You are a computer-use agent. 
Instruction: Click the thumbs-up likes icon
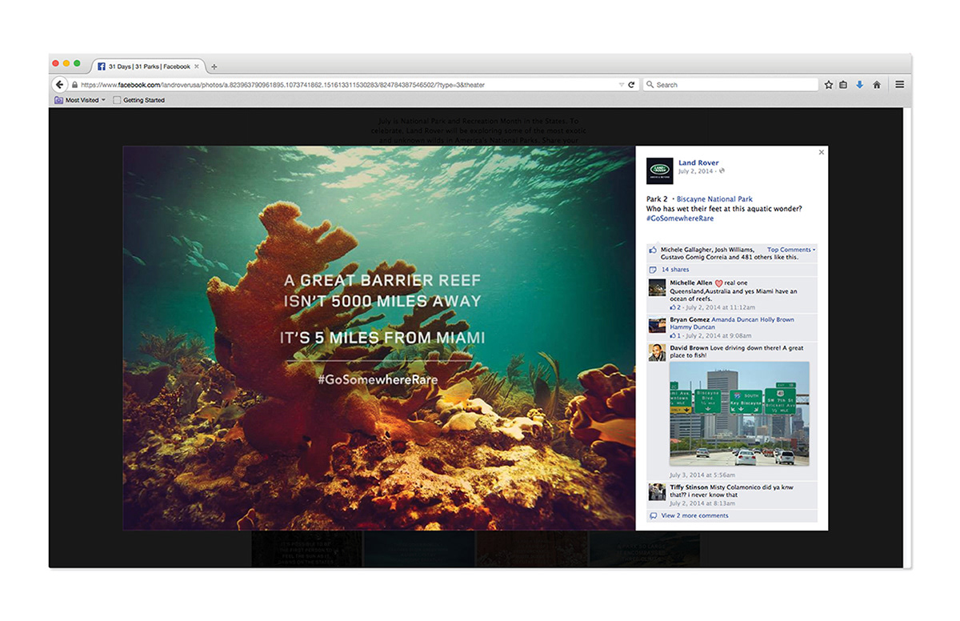[x=653, y=250]
